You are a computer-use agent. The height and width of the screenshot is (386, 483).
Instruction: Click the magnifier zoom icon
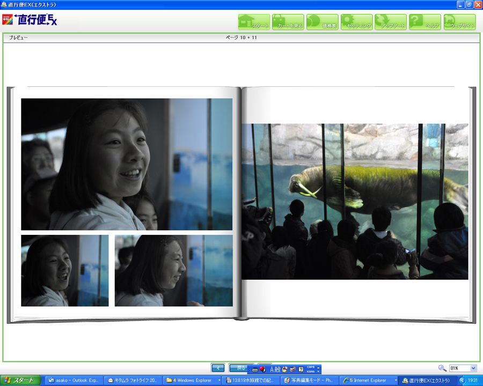pyautogui.click(x=442, y=368)
